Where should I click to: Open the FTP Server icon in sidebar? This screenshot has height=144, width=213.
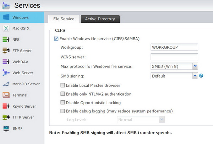6,50
